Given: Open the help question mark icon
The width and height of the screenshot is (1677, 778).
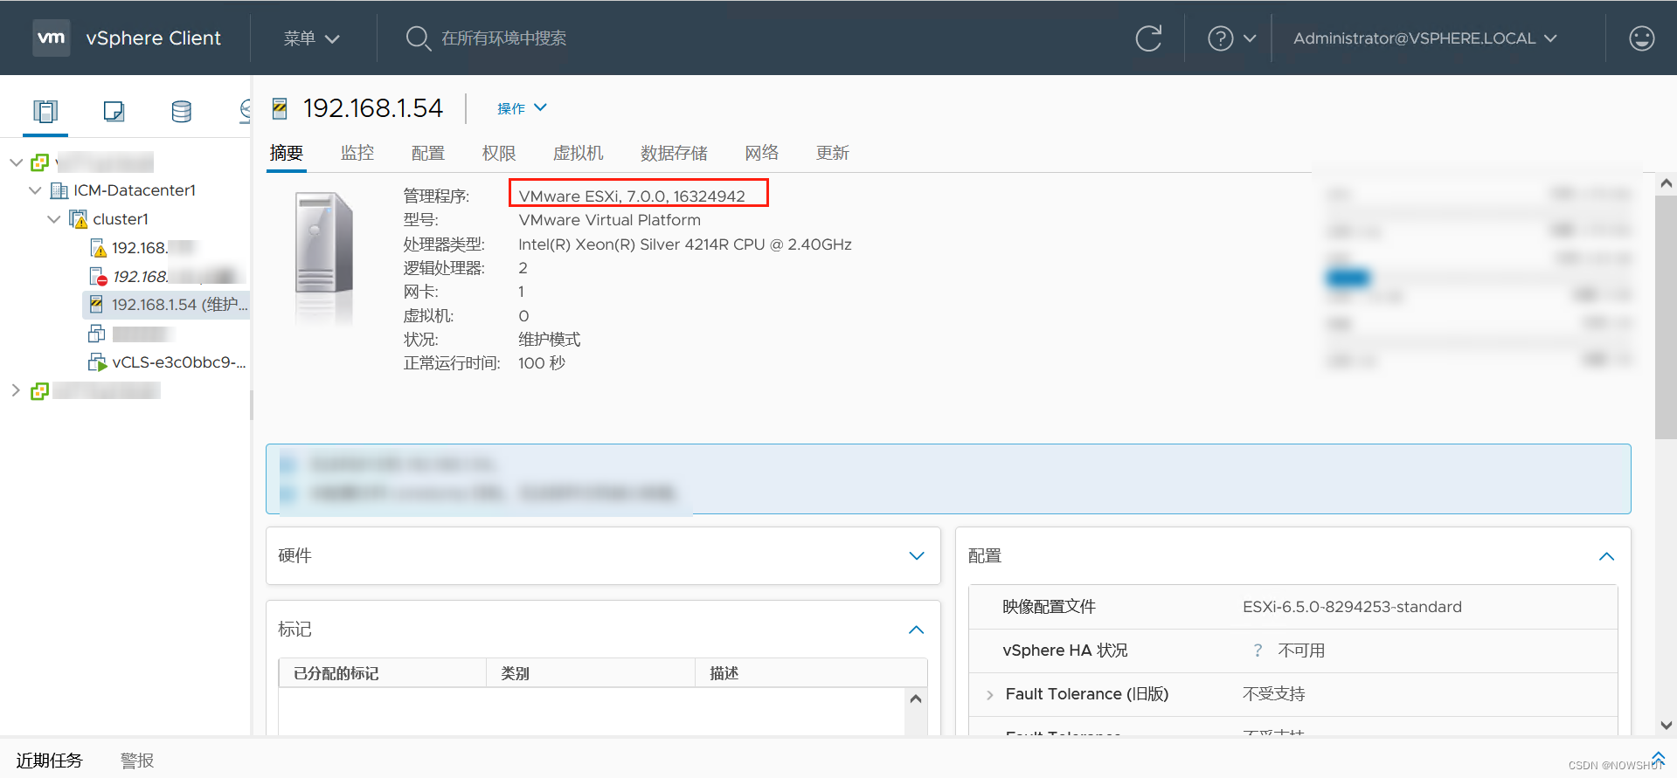Looking at the screenshot, I should pos(1220,38).
